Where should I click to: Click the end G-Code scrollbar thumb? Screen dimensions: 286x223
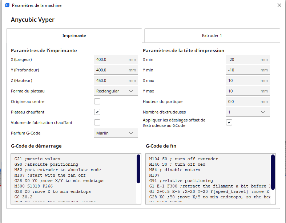(x=273, y=172)
